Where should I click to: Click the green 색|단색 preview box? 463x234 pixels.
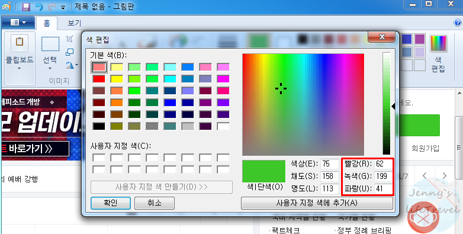coord(263,171)
